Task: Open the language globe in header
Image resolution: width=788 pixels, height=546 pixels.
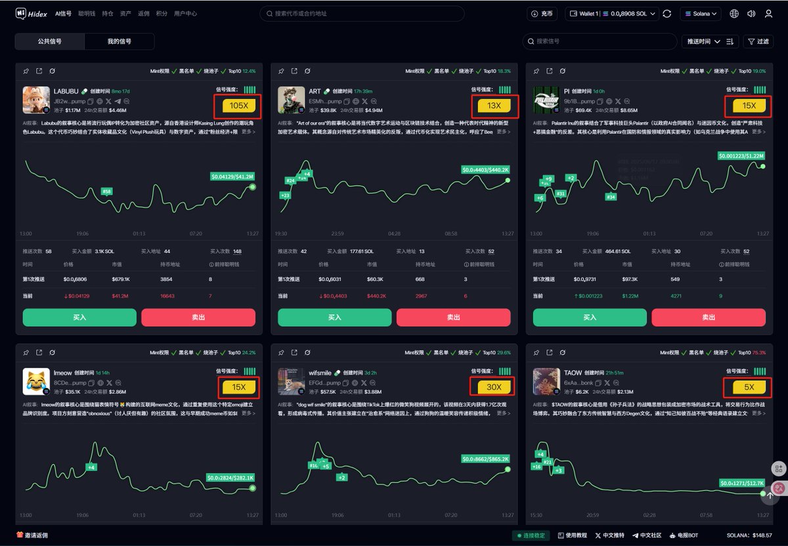Action: [734, 13]
